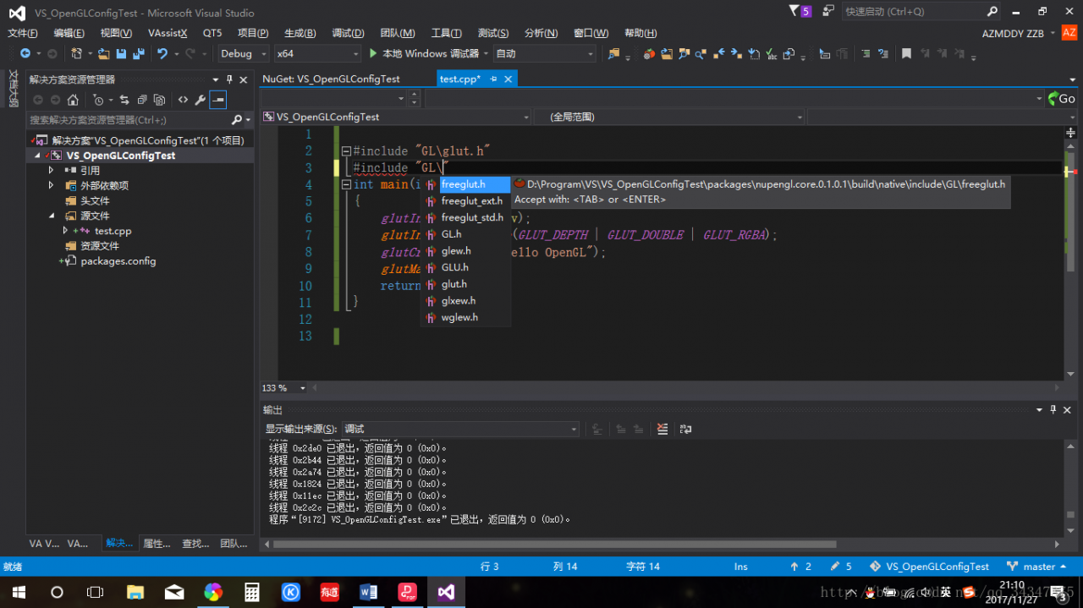Collapse the VS_OpenGLConfigTest project node
1083x608 pixels.
[37, 156]
